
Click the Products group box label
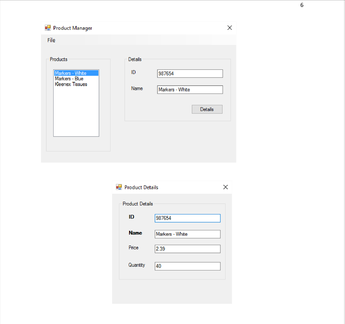(x=58, y=59)
